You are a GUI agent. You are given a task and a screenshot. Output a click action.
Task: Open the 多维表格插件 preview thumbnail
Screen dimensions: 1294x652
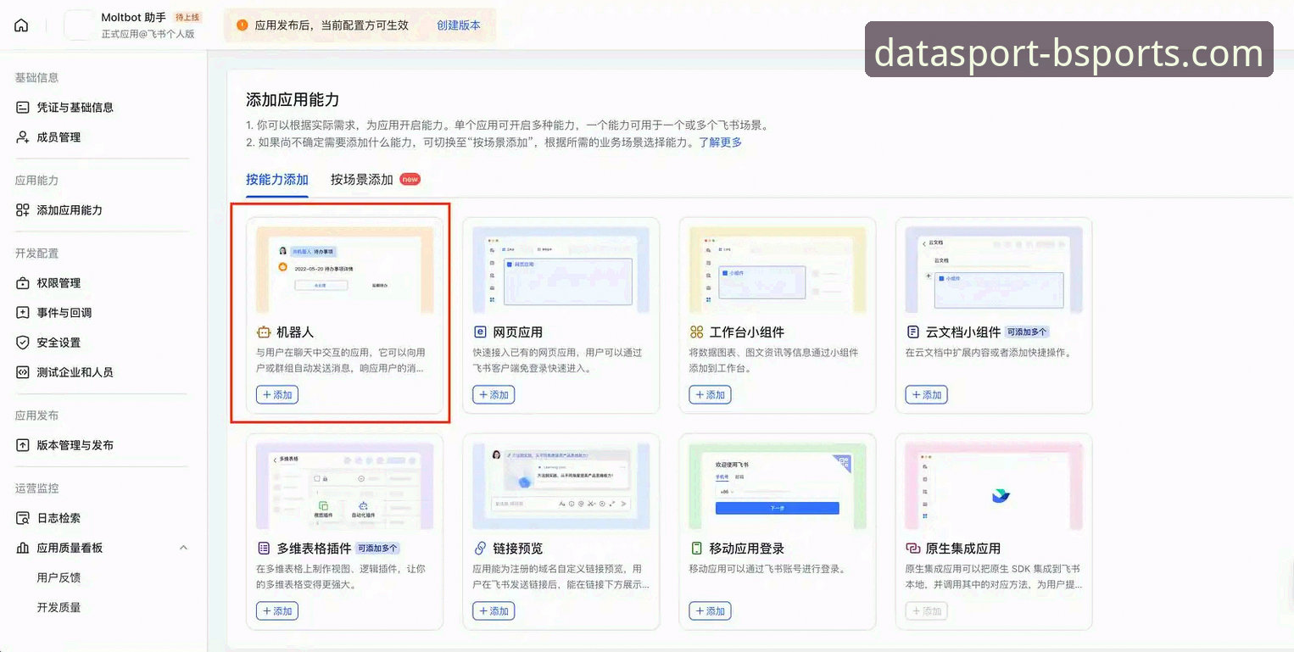point(344,487)
